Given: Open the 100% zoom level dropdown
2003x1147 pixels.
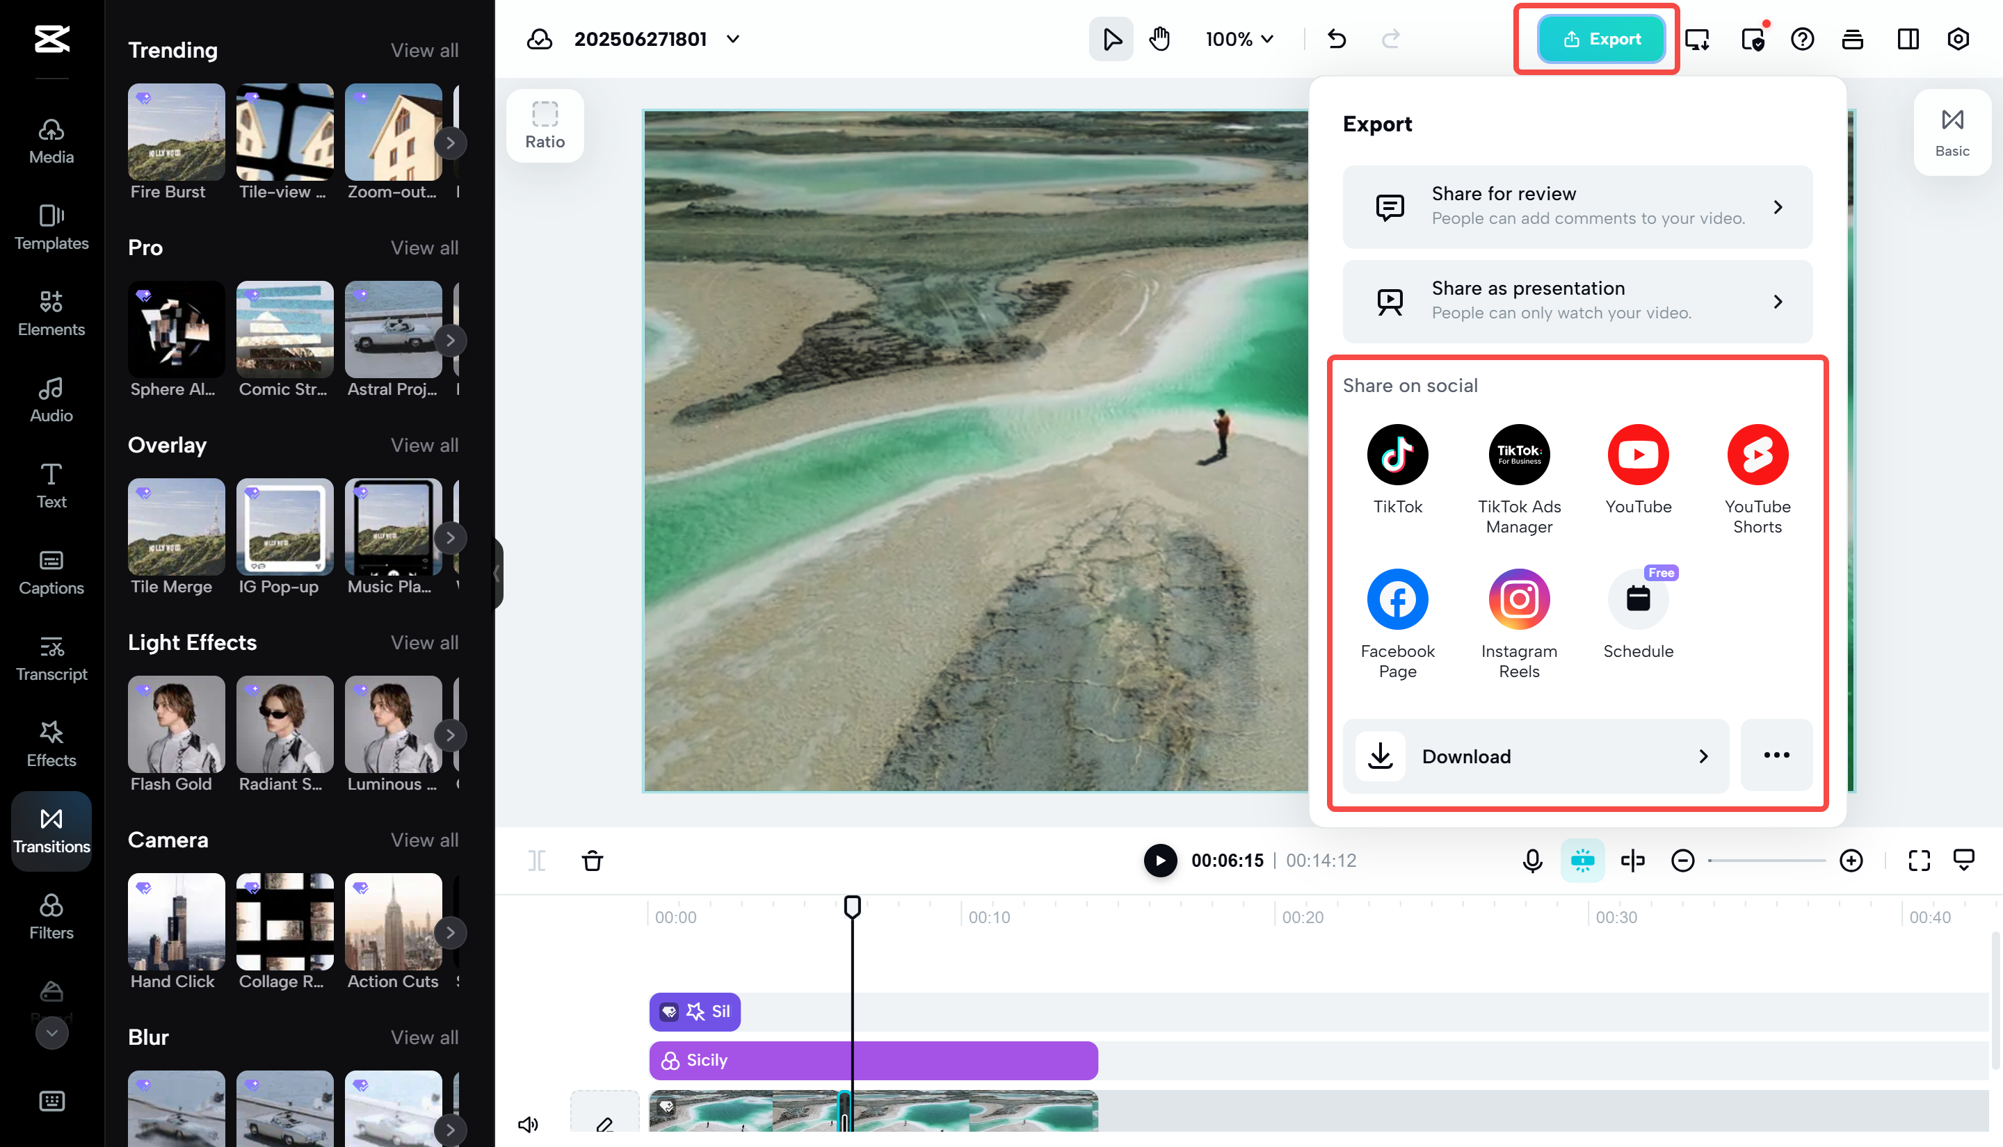Looking at the screenshot, I should [x=1238, y=39].
